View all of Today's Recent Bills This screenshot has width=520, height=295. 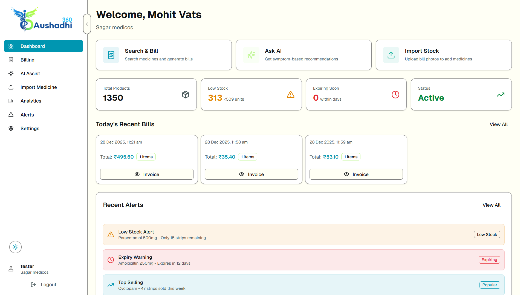click(x=498, y=124)
